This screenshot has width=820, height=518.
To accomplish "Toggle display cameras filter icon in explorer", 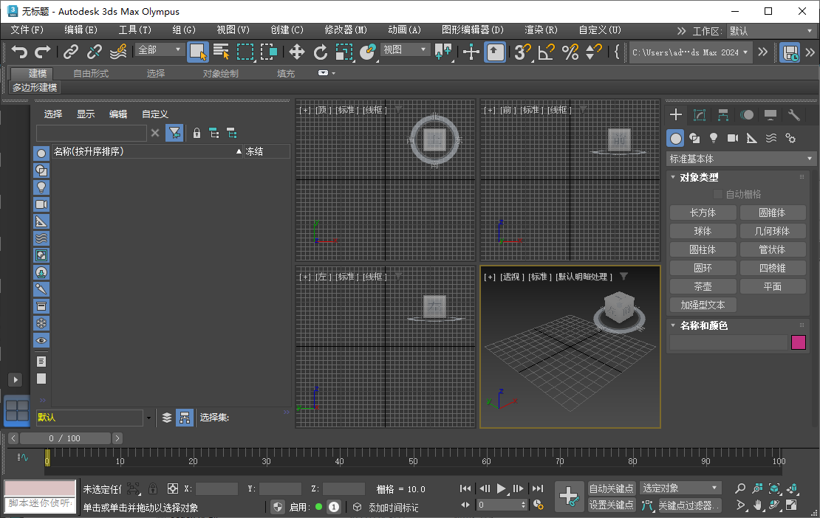I will 41,204.
